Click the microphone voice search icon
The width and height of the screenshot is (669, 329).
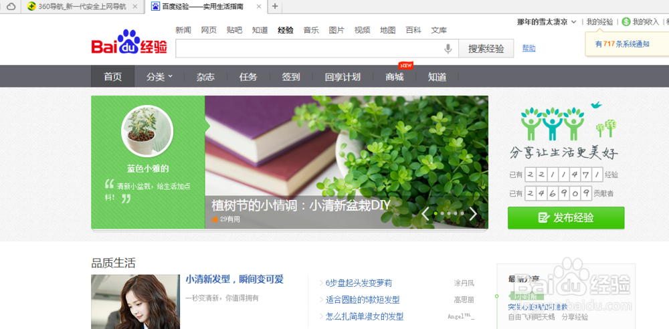tap(448, 49)
